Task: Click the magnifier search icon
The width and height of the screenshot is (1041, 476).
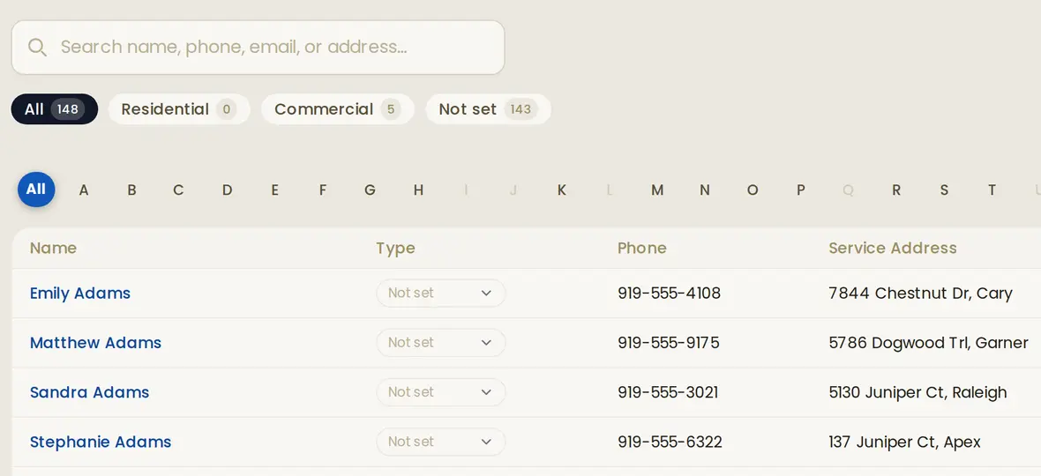Action: 37,47
